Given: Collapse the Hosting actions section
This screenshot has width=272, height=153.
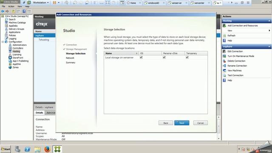Looking at the screenshot, I should 269,21.
